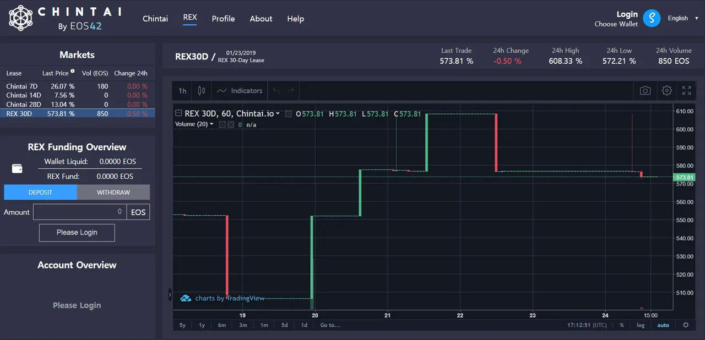Open the About nav tab

point(261,19)
